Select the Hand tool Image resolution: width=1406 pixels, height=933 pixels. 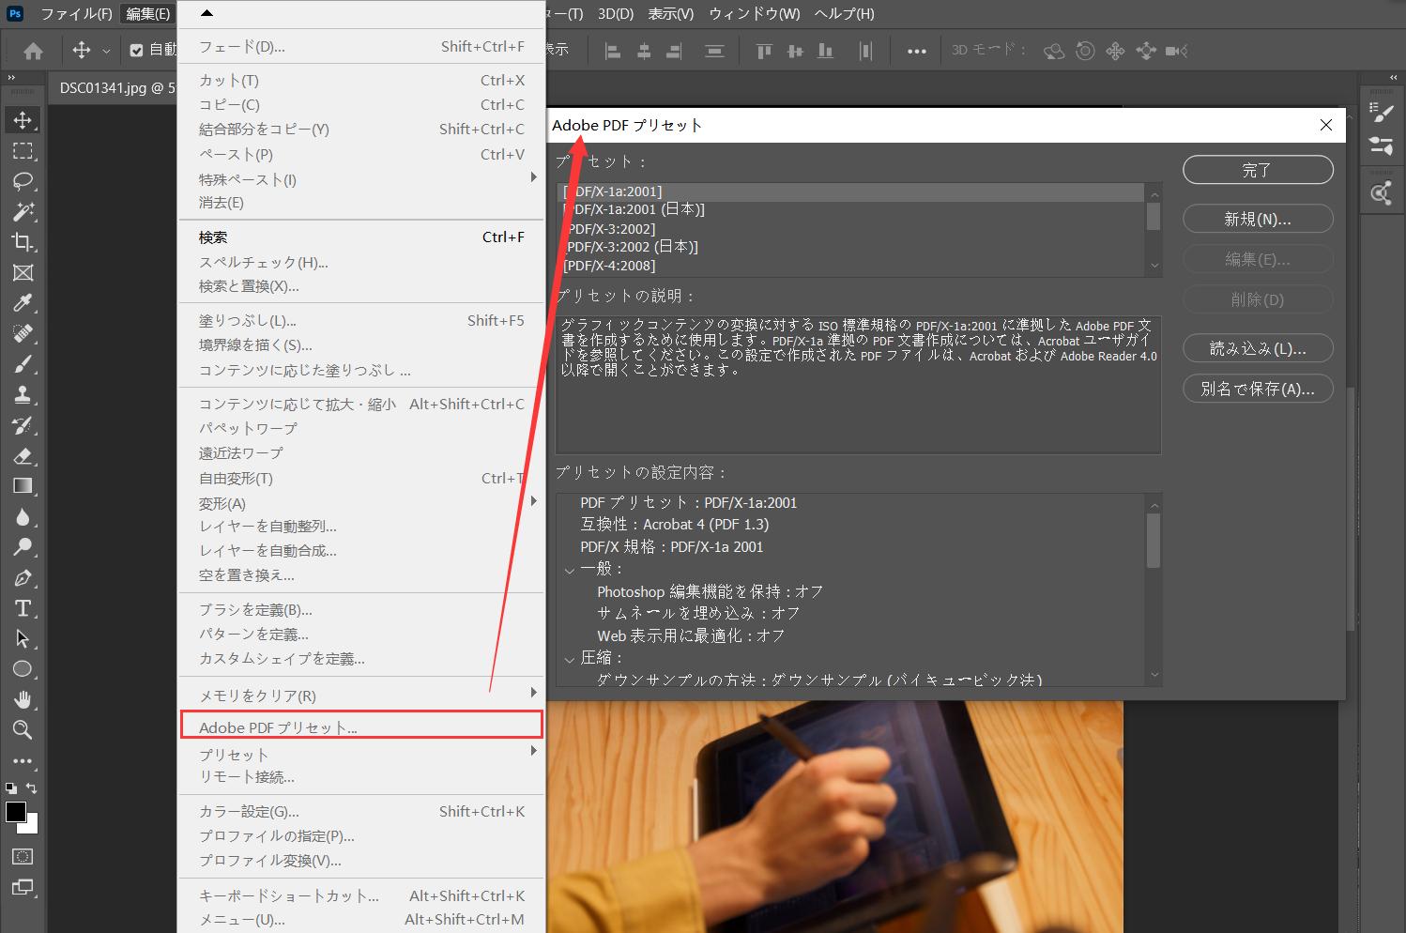23,700
